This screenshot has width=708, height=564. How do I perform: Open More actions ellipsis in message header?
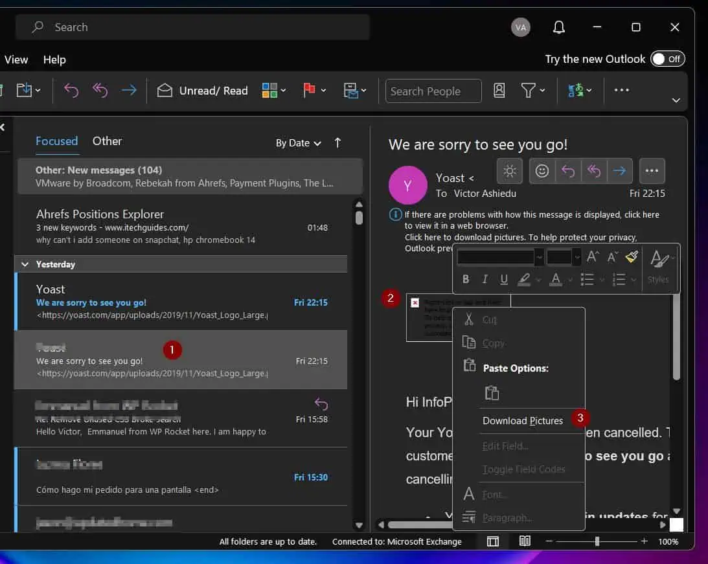[652, 171]
